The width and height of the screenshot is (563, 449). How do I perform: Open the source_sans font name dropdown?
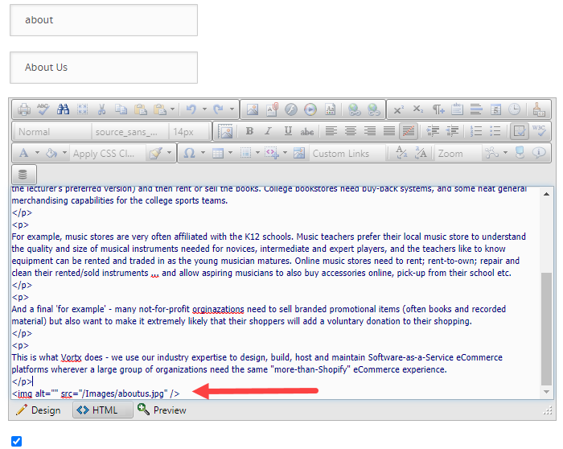point(130,132)
